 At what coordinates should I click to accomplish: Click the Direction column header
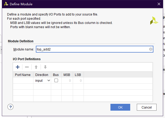click(42, 75)
